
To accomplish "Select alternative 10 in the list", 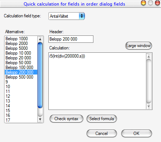I will click(21, 87).
